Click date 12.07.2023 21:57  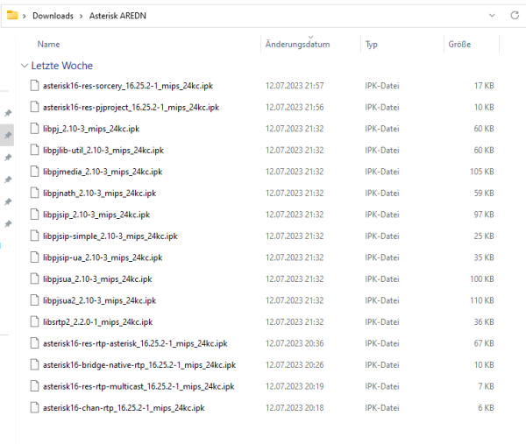pyautogui.click(x=295, y=86)
